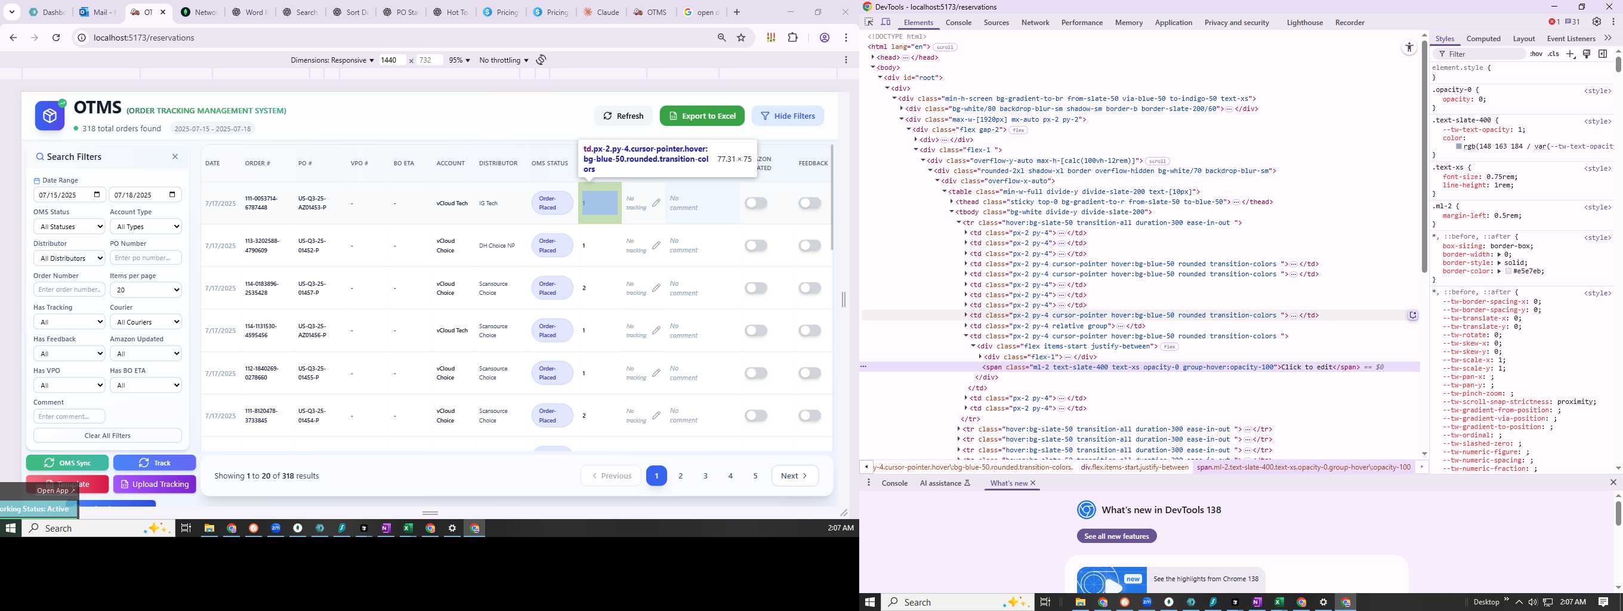Toggle Feedback switch for order 111-0053714-6787448
Viewport: 1623px width, 611px height.
[810, 203]
